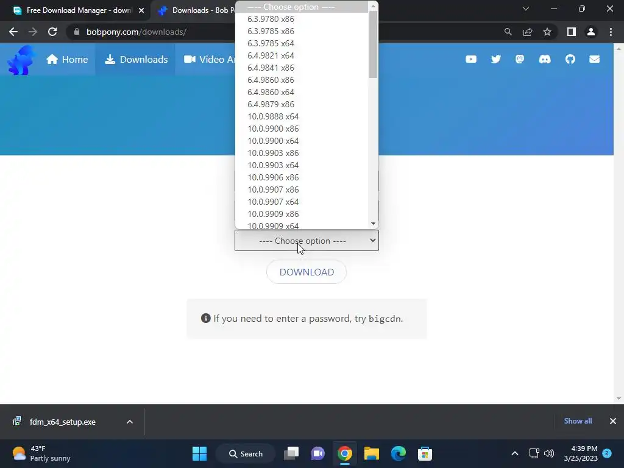The image size is (624, 468).
Task: Click the share page icon in address bar
Action: point(528,32)
